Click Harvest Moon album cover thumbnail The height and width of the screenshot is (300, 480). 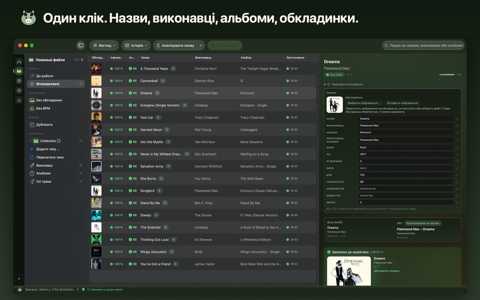point(96,130)
